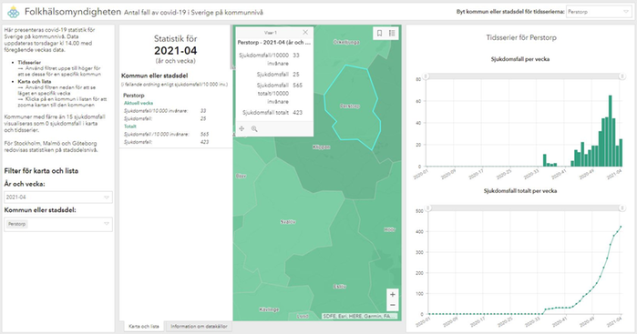Click the Visar 1 popup header
This screenshot has height=334, width=637.
pyautogui.click(x=270, y=33)
